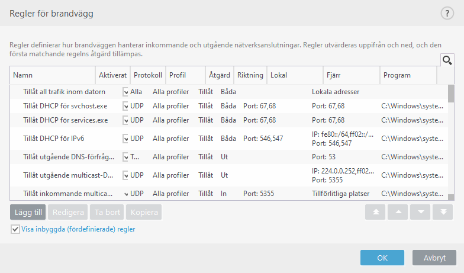Open the help question mark icon
The width and height of the screenshot is (464, 273).
[447, 14]
